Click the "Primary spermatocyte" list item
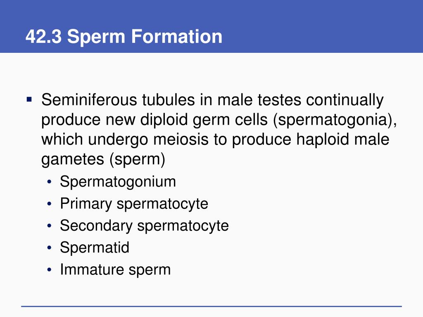The width and height of the screenshot is (423, 317). pyautogui.click(x=134, y=204)
